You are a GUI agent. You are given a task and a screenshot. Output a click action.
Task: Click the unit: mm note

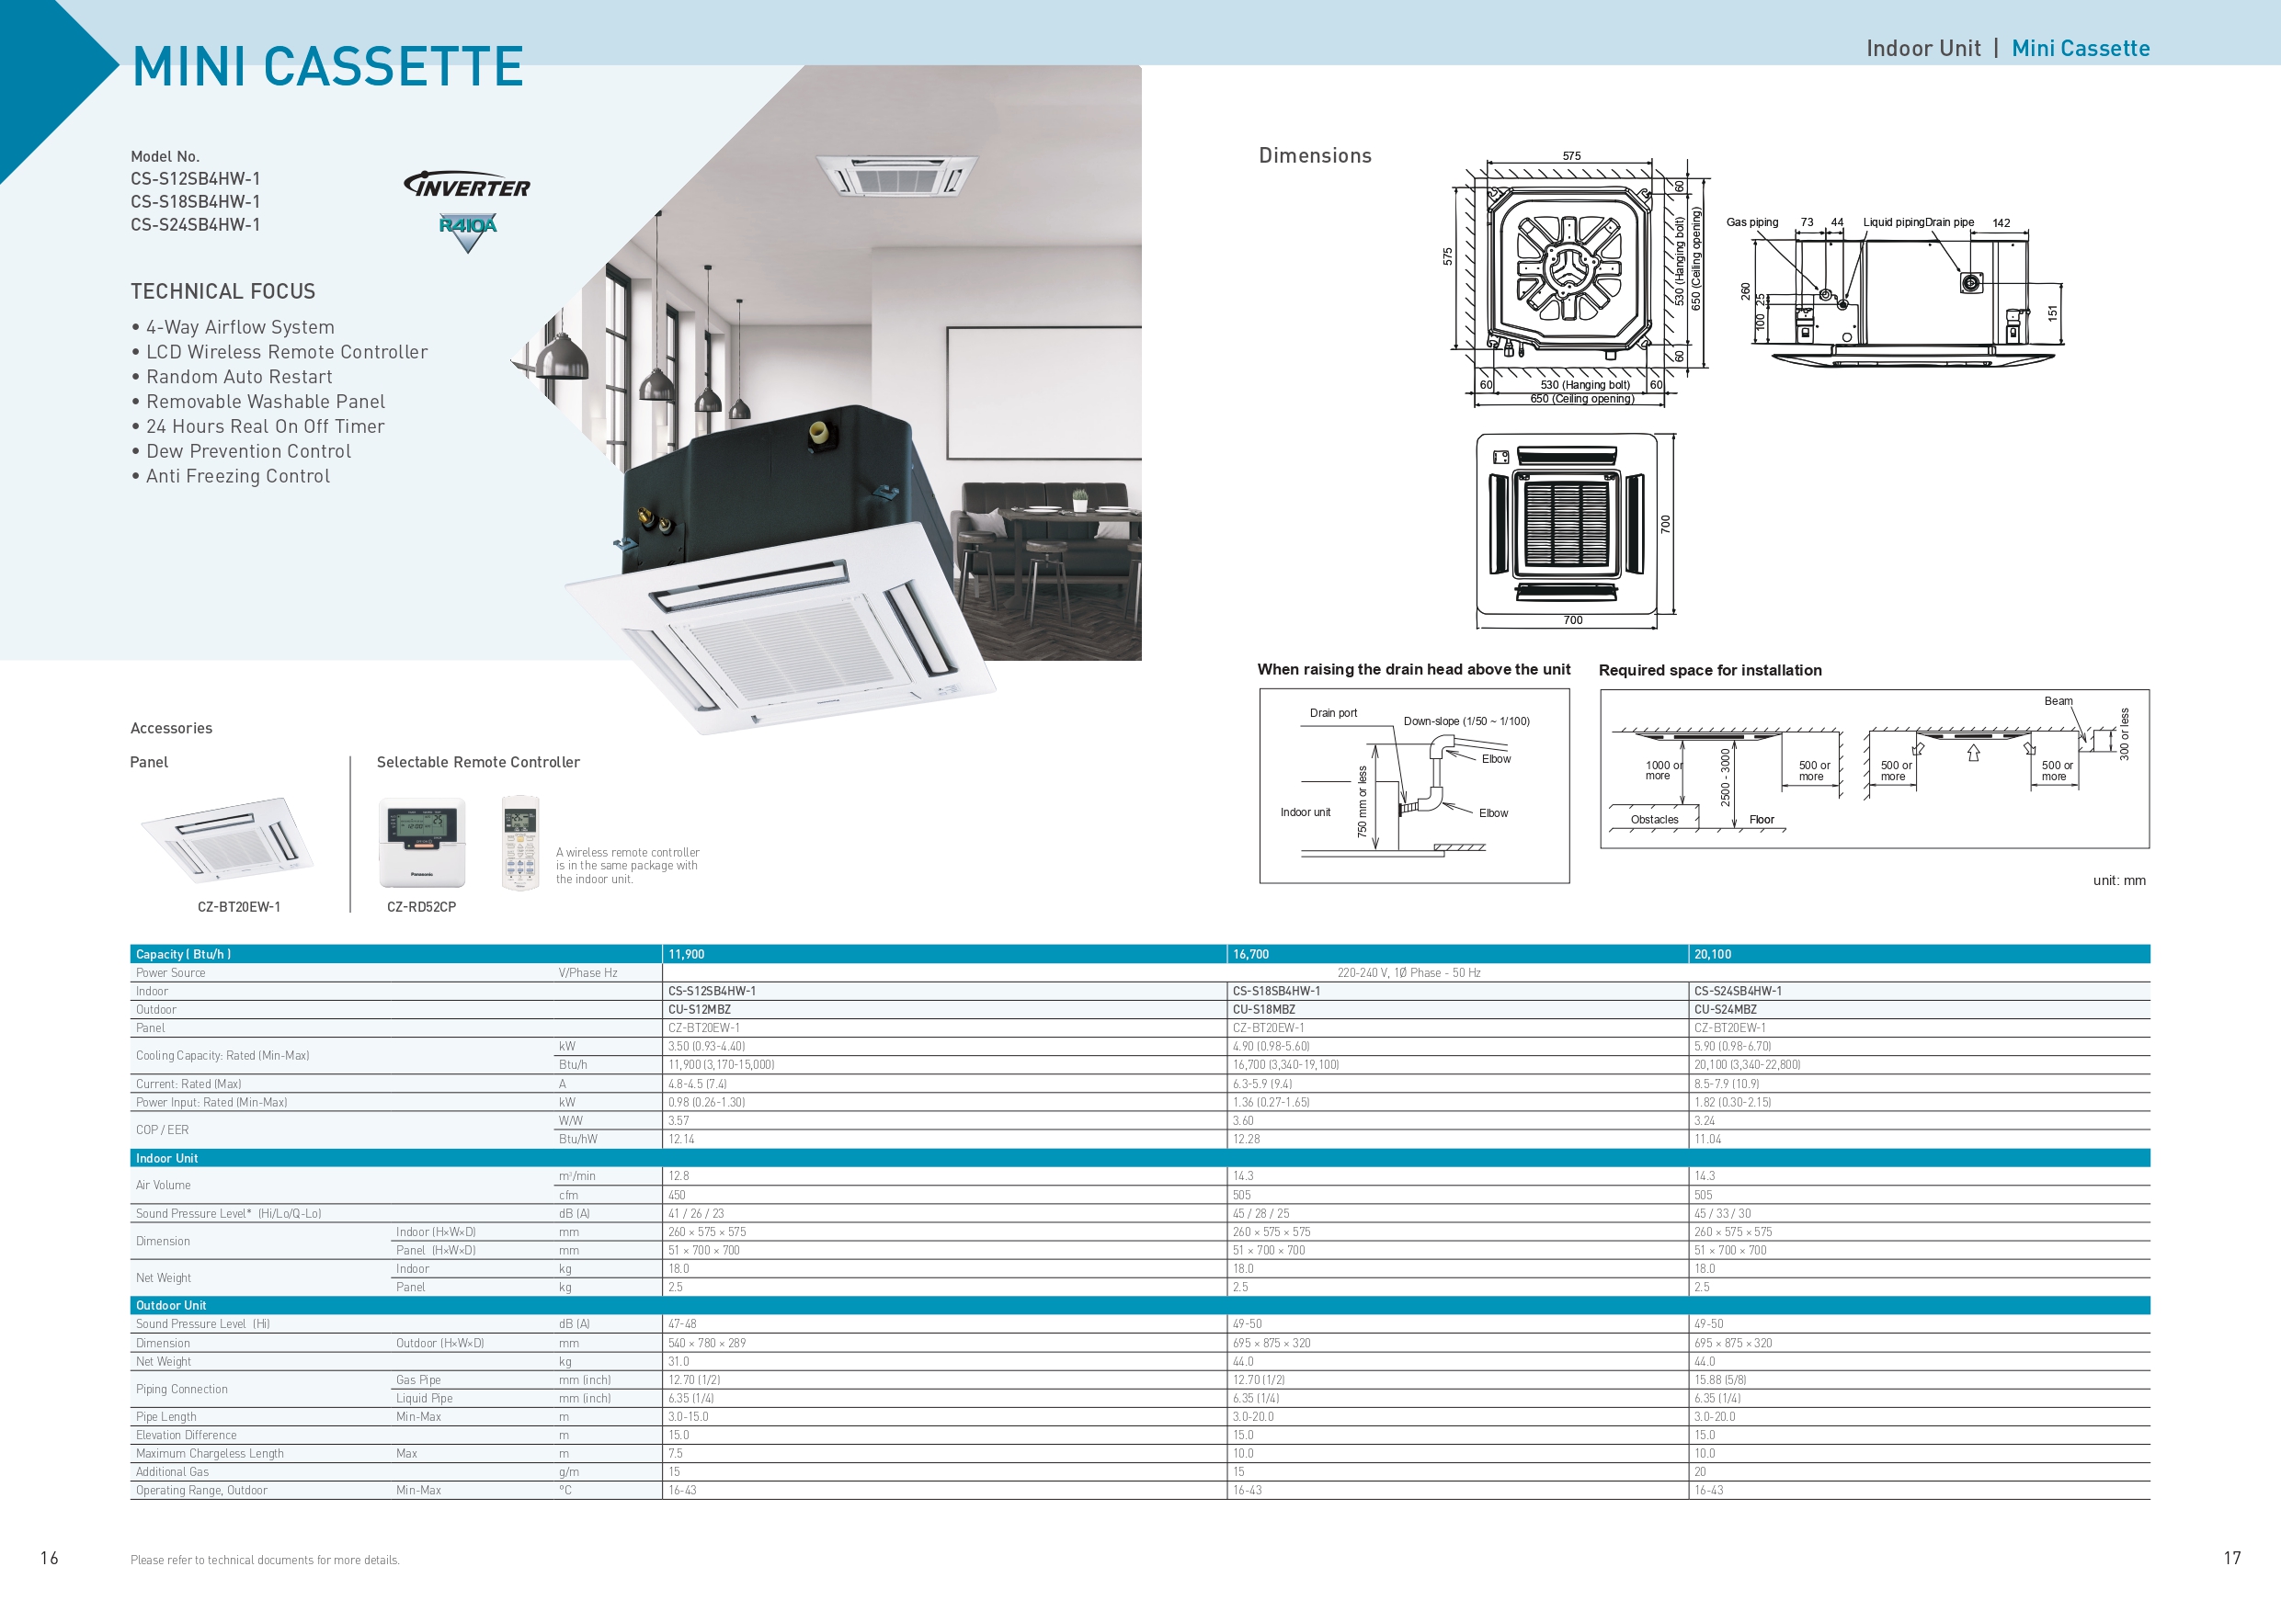pyautogui.click(x=2119, y=880)
